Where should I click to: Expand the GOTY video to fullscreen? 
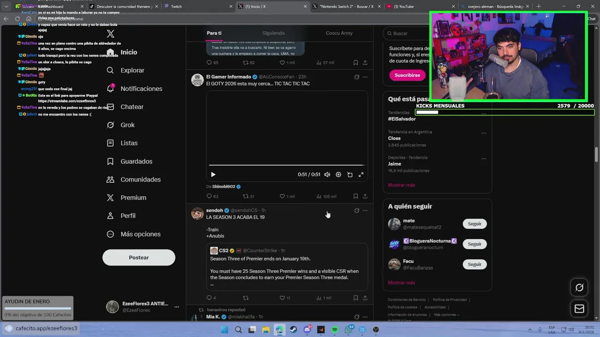[x=361, y=175]
